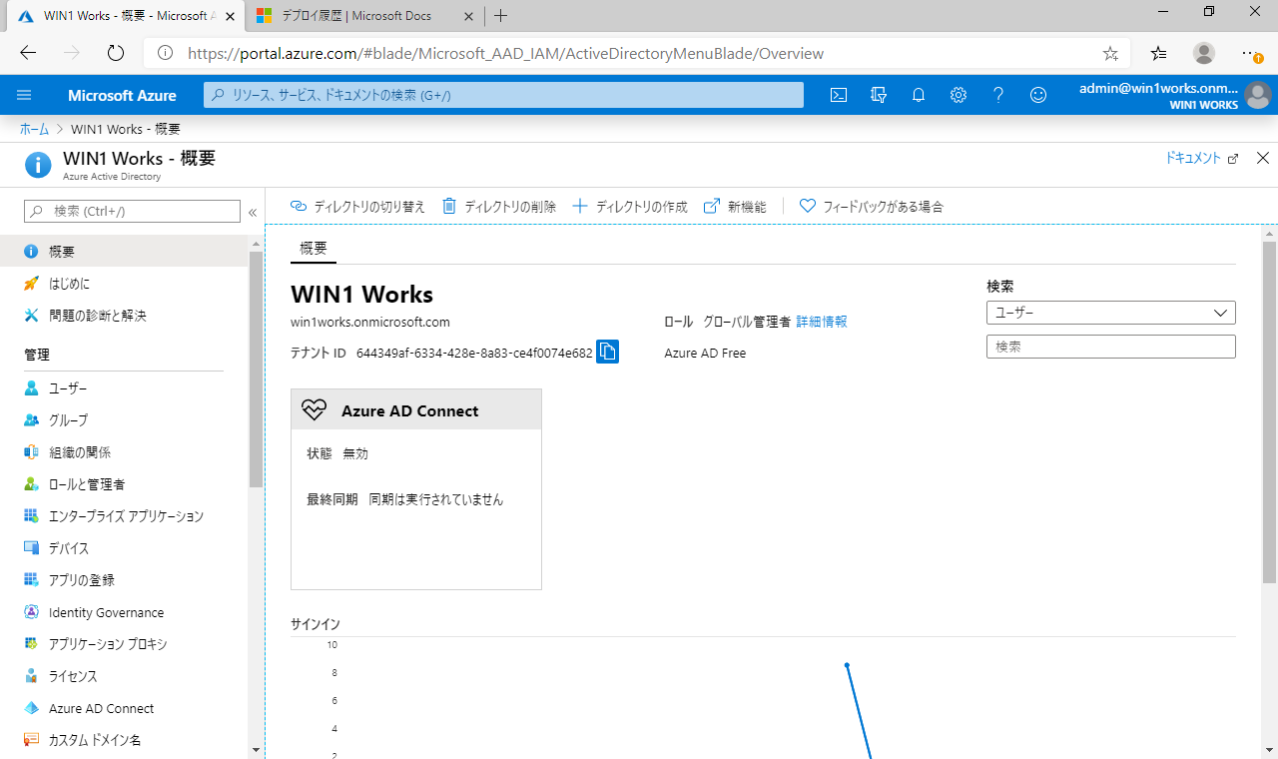Collapse the left menu with the double chevron

click(253, 212)
